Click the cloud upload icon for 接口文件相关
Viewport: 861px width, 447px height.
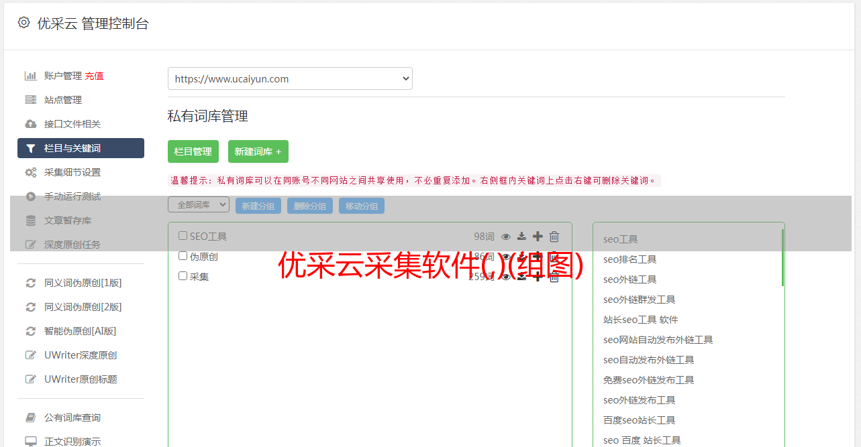tap(31, 124)
